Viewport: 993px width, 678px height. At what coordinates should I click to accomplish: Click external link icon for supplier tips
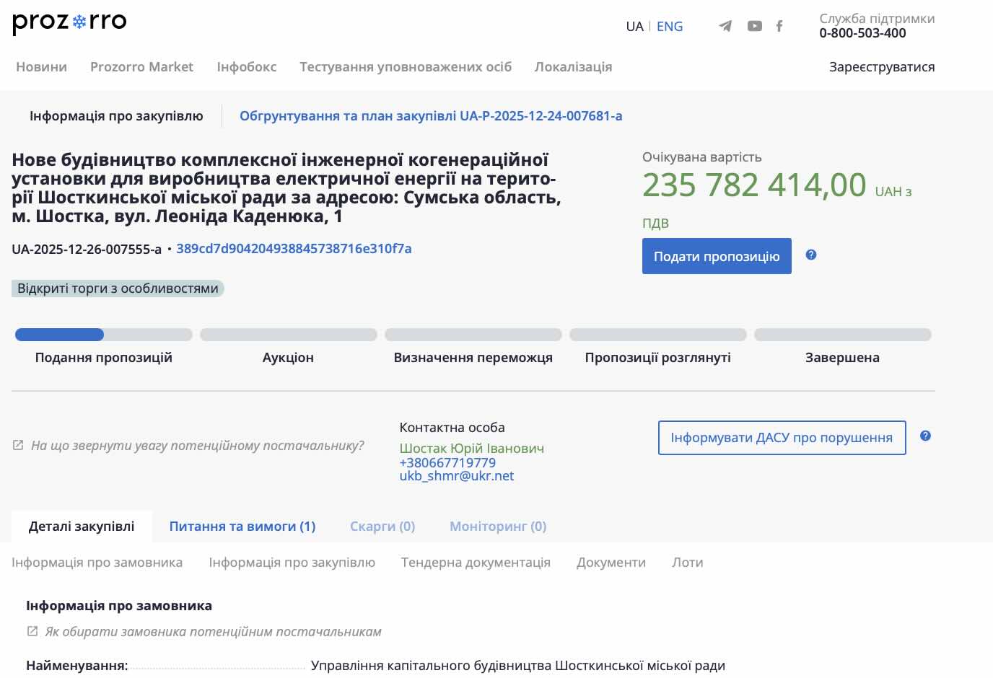(x=19, y=446)
